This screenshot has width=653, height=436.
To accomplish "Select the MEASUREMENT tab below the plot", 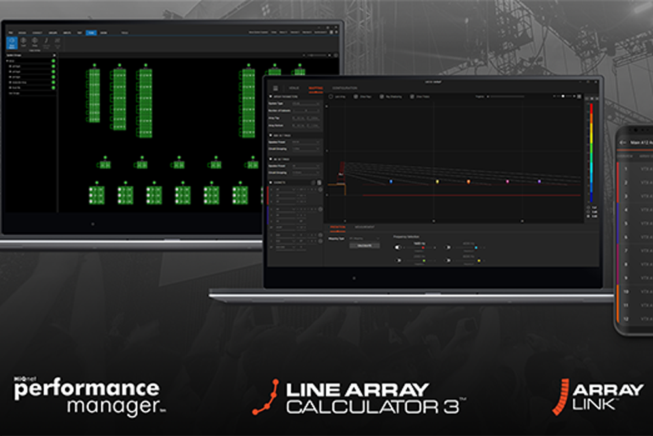I will tap(365, 227).
